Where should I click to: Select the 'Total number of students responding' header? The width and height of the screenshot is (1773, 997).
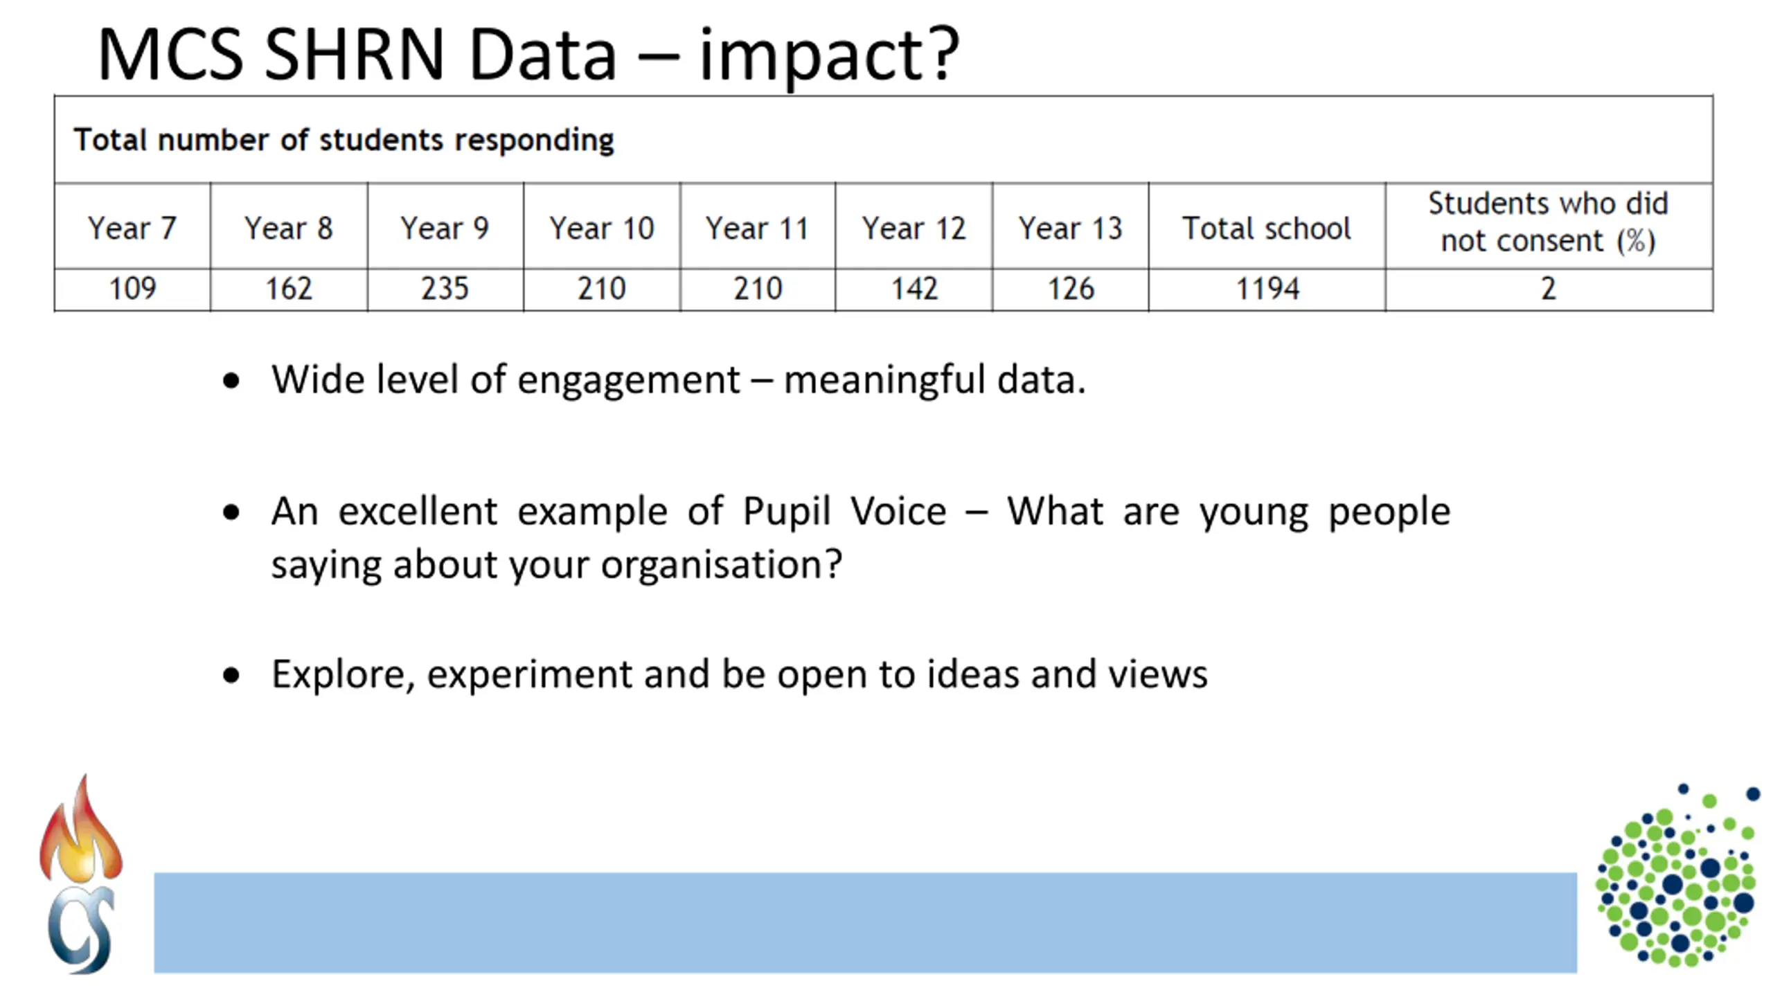click(344, 140)
